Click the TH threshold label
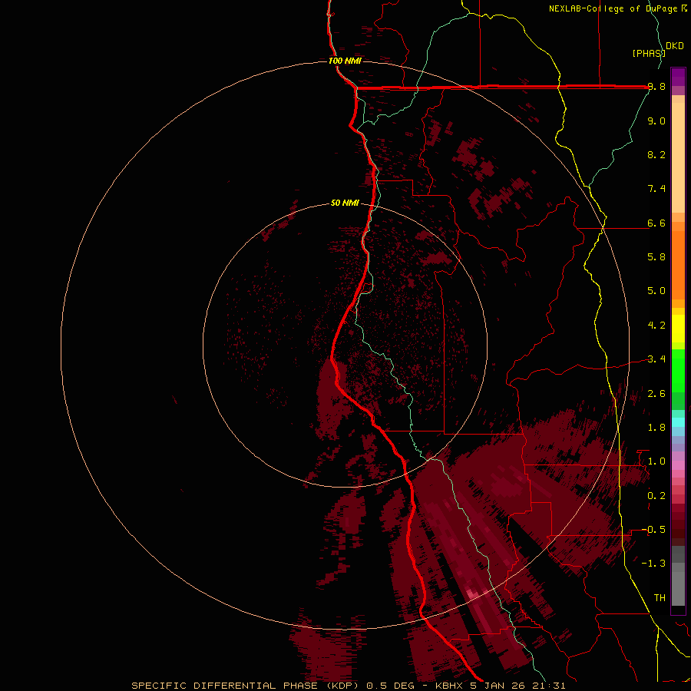Viewport: 691px width, 691px height. click(660, 598)
